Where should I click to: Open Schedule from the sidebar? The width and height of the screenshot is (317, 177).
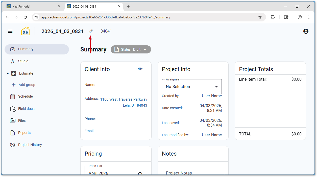click(25, 96)
